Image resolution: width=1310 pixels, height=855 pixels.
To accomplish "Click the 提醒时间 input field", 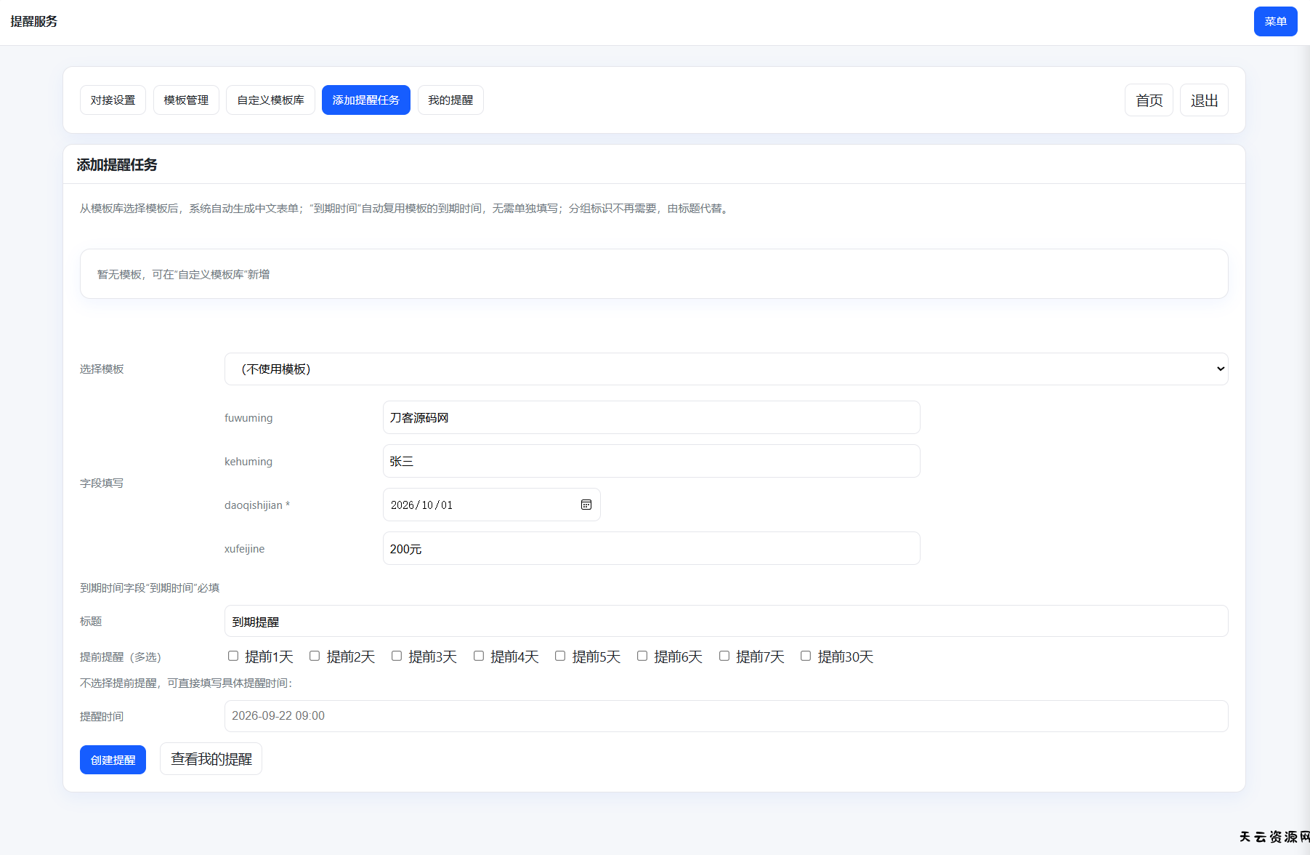I will click(726, 716).
